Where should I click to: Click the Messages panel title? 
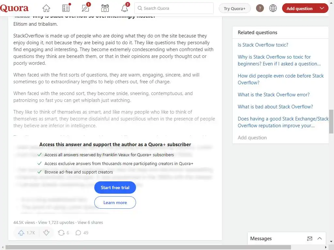click(x=261, y=239)
